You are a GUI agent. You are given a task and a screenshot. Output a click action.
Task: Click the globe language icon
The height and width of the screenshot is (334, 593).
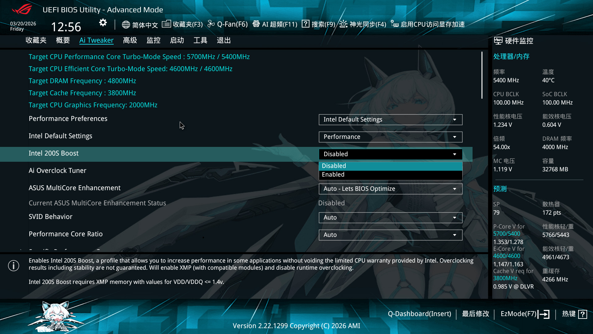coord(126,24)
